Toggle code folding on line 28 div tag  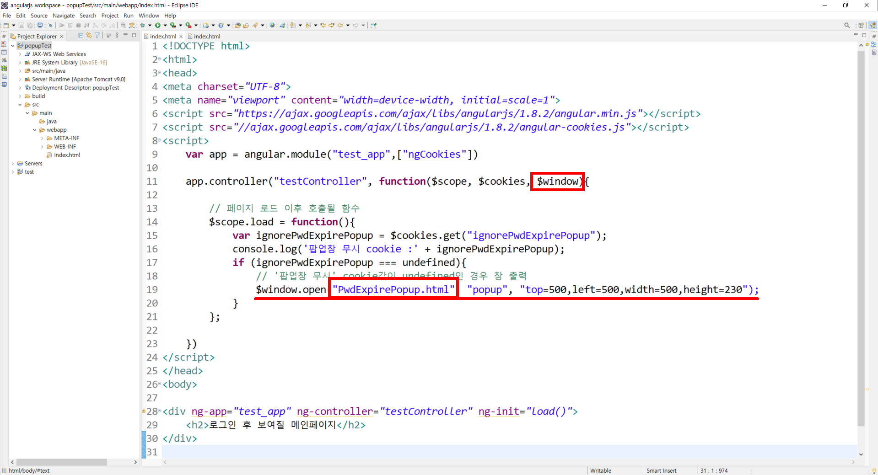160,411
